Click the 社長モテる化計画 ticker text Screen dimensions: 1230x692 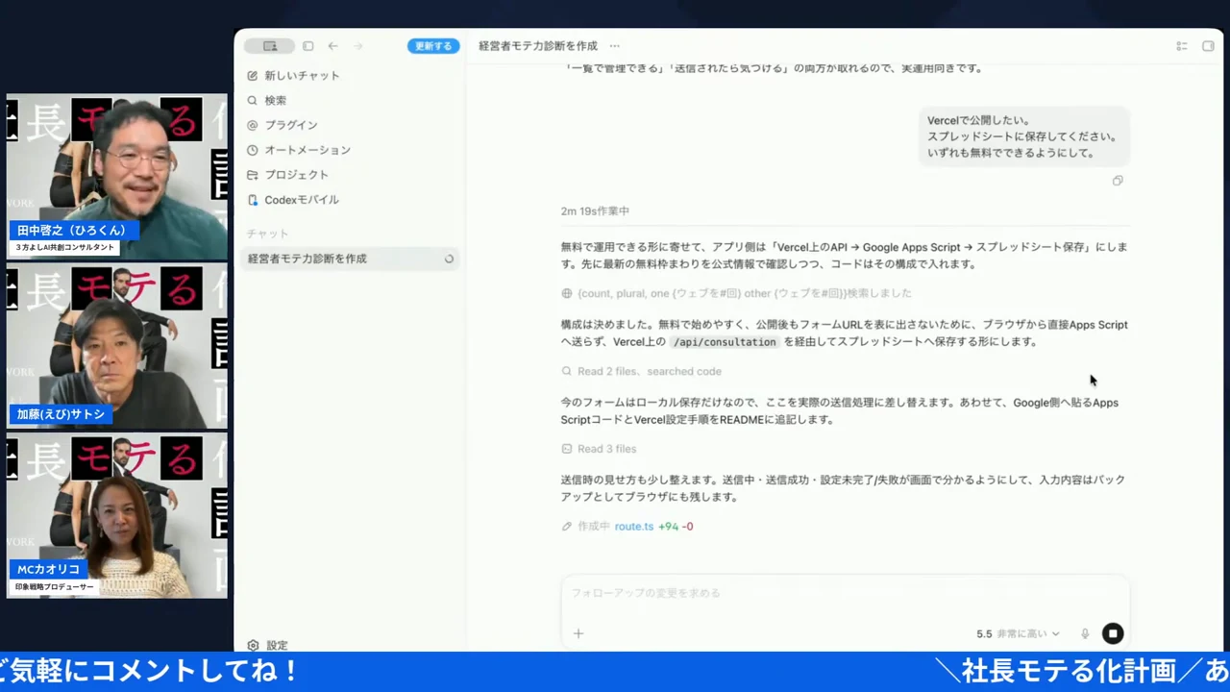[x=1070, y=671]
